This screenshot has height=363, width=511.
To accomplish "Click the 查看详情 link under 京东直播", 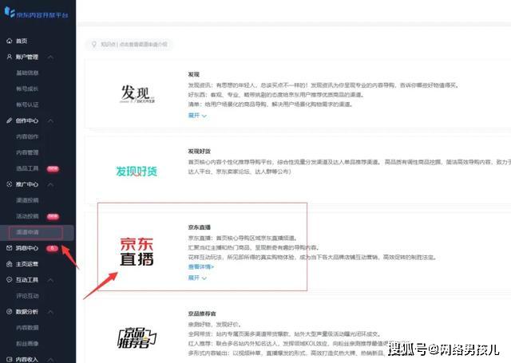I will point(201,267).
